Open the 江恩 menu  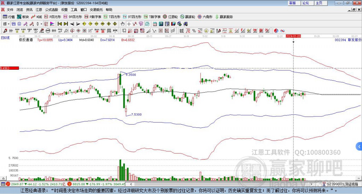click(x=39, y=10)
